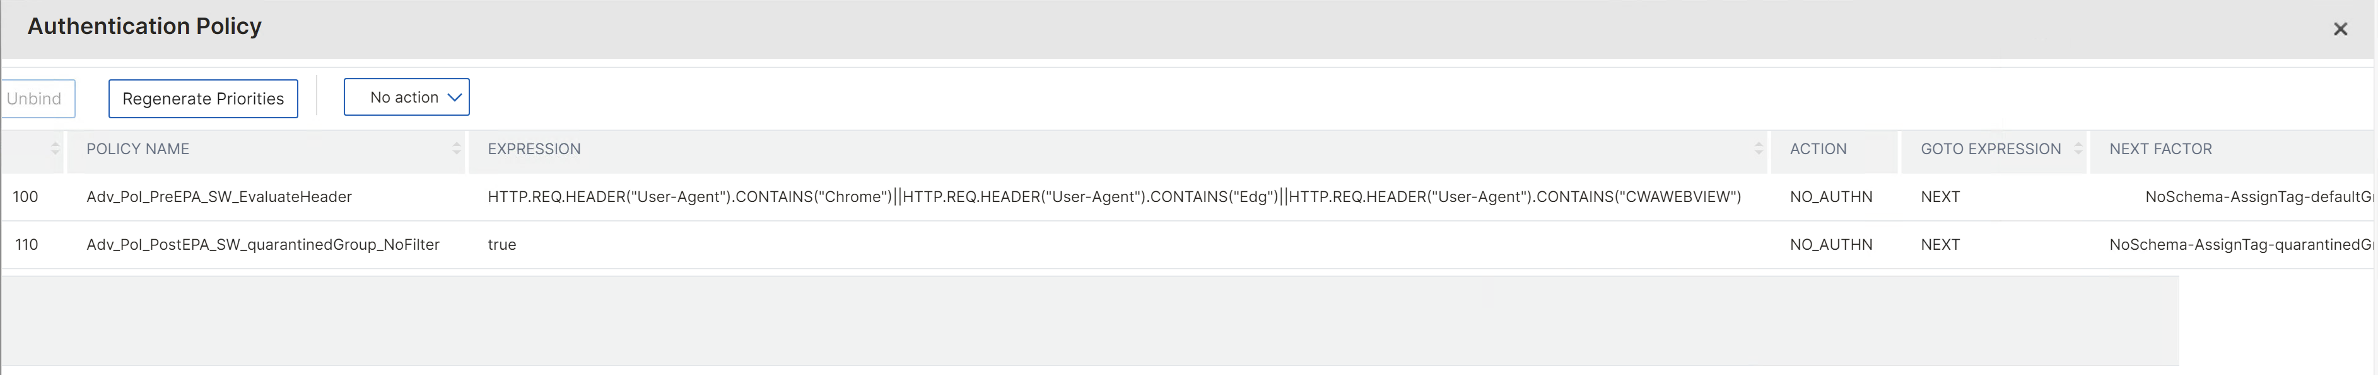Open the NoSchema-AssignTag-defaultG next factor link

(2260, 196)
